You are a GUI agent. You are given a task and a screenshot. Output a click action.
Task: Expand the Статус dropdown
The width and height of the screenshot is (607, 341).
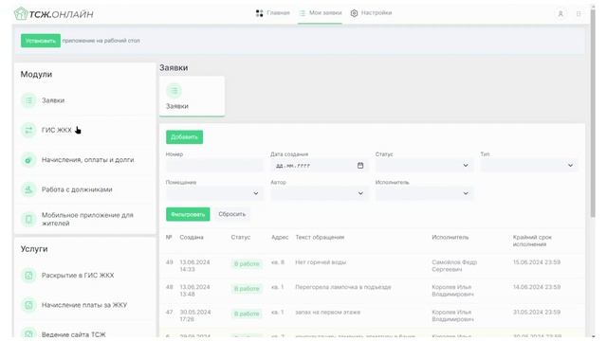pyautogui.click(x=424, y=166)
